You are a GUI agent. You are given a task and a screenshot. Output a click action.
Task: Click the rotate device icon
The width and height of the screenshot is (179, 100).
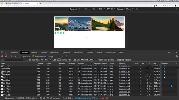click(137, 9)
